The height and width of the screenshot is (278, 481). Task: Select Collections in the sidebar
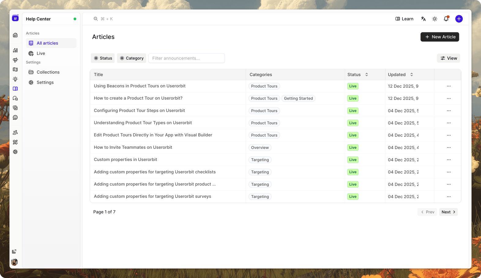pos(48,72)
